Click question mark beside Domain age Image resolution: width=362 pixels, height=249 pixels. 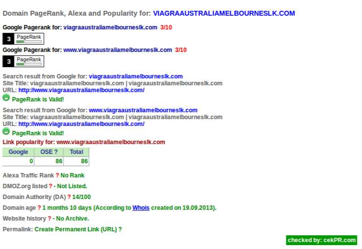[39, 208]
